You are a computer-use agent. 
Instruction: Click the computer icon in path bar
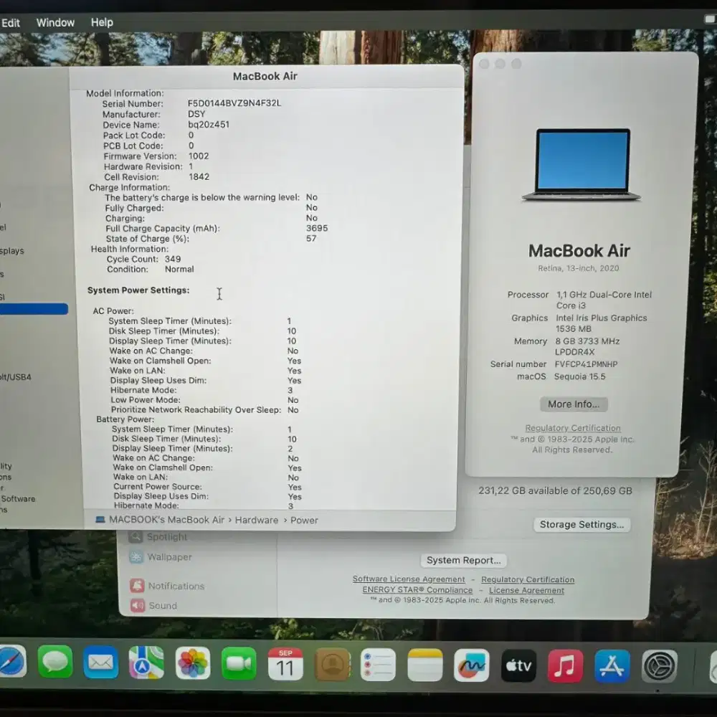(100, 519)
